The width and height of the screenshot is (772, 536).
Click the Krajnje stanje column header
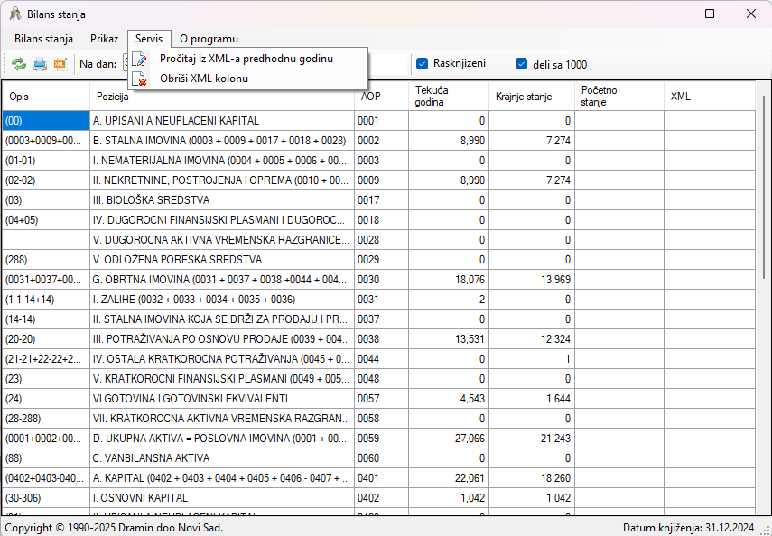click(532, 97)
